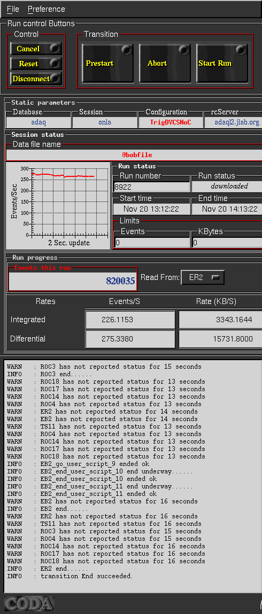The height and width of the screenshot is (614, 262).
Task: Click the Run number field
Action: point(151,186)
